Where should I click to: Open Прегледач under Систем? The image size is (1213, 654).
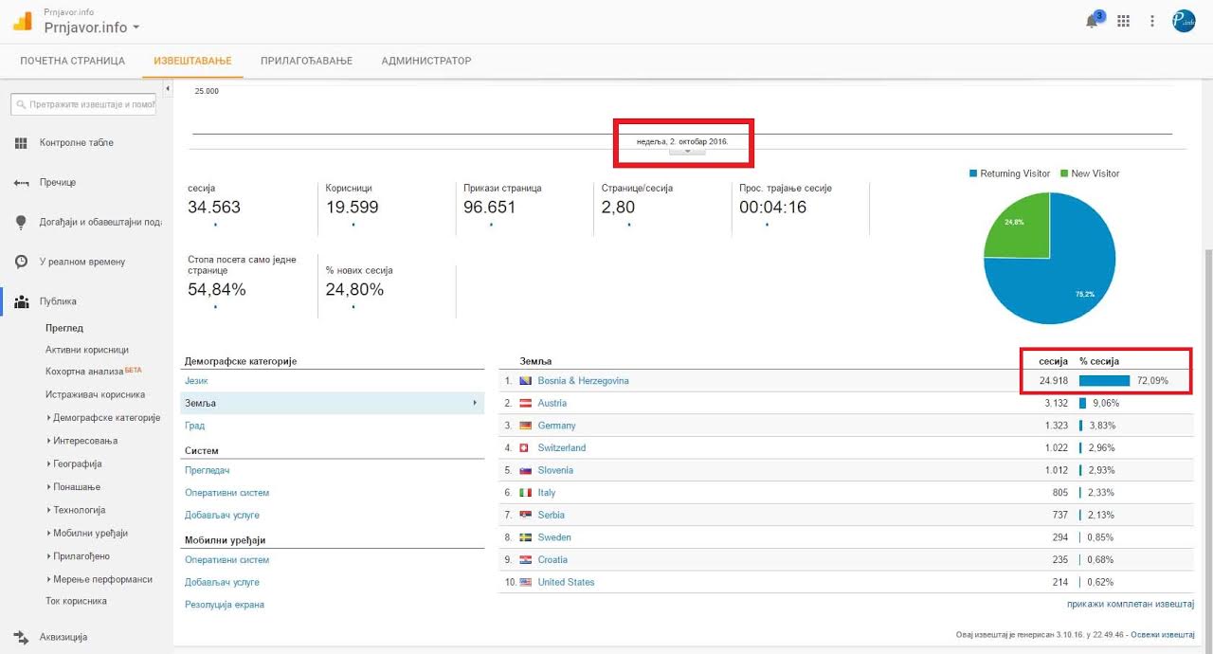[208, 470]
